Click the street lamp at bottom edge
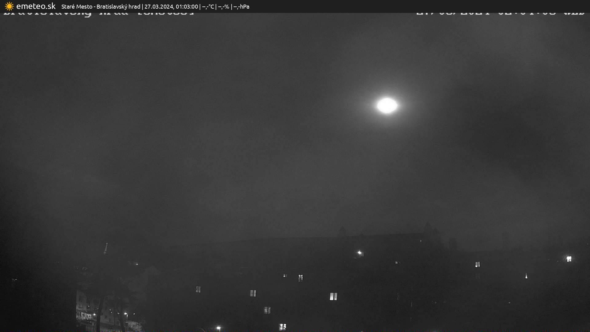The image size is (590, 332). [x=218, y=328]
